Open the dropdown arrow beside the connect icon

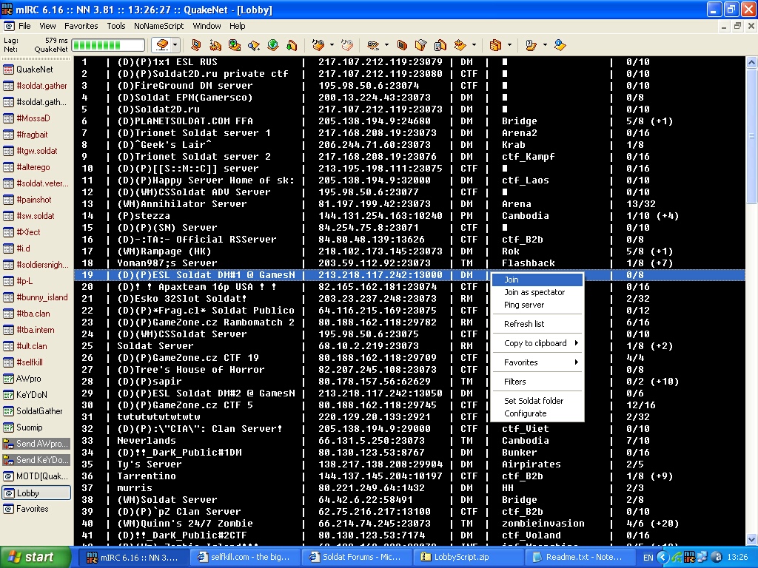pyautogui.click(x=175, y=45)
